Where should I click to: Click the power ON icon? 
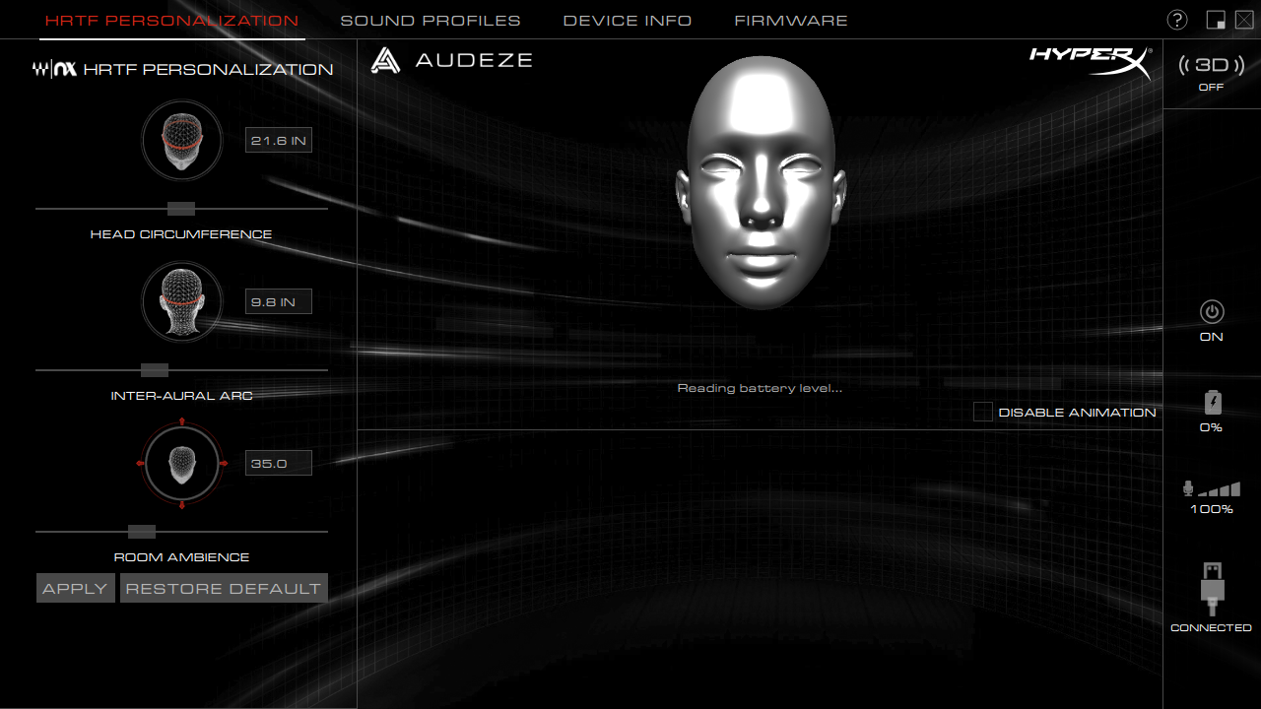pyautogui.click(x=1212, y=312)
